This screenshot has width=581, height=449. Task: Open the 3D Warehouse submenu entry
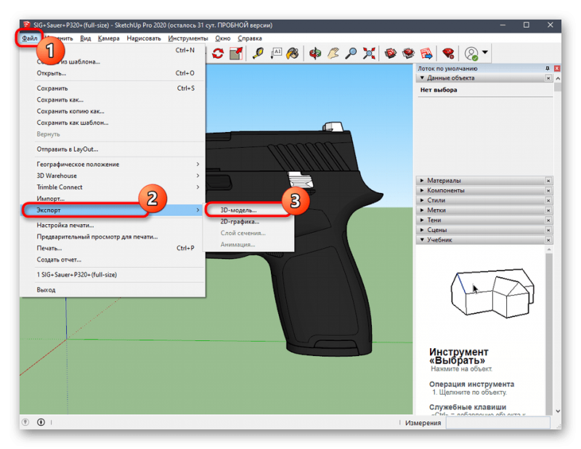coord(113,176)
